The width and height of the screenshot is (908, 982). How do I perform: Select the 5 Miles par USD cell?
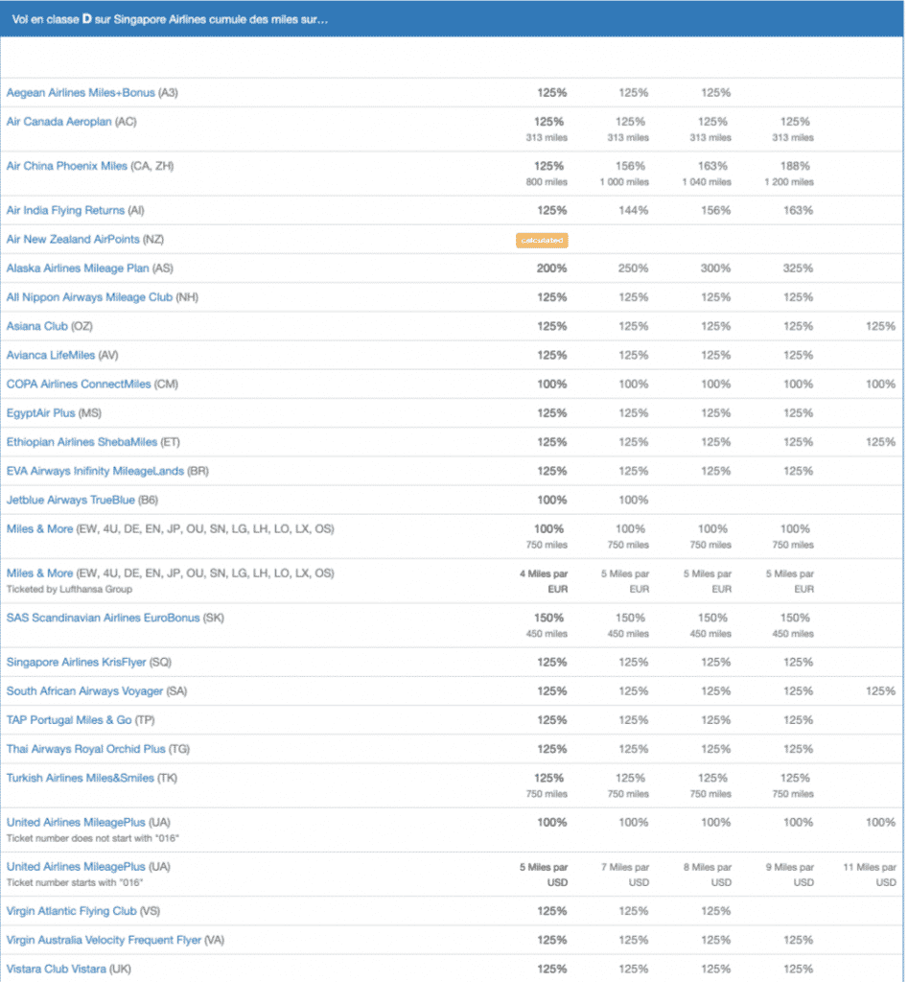[544, 875]
